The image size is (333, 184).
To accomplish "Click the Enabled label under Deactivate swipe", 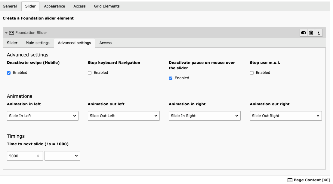I will coord(20,73).
